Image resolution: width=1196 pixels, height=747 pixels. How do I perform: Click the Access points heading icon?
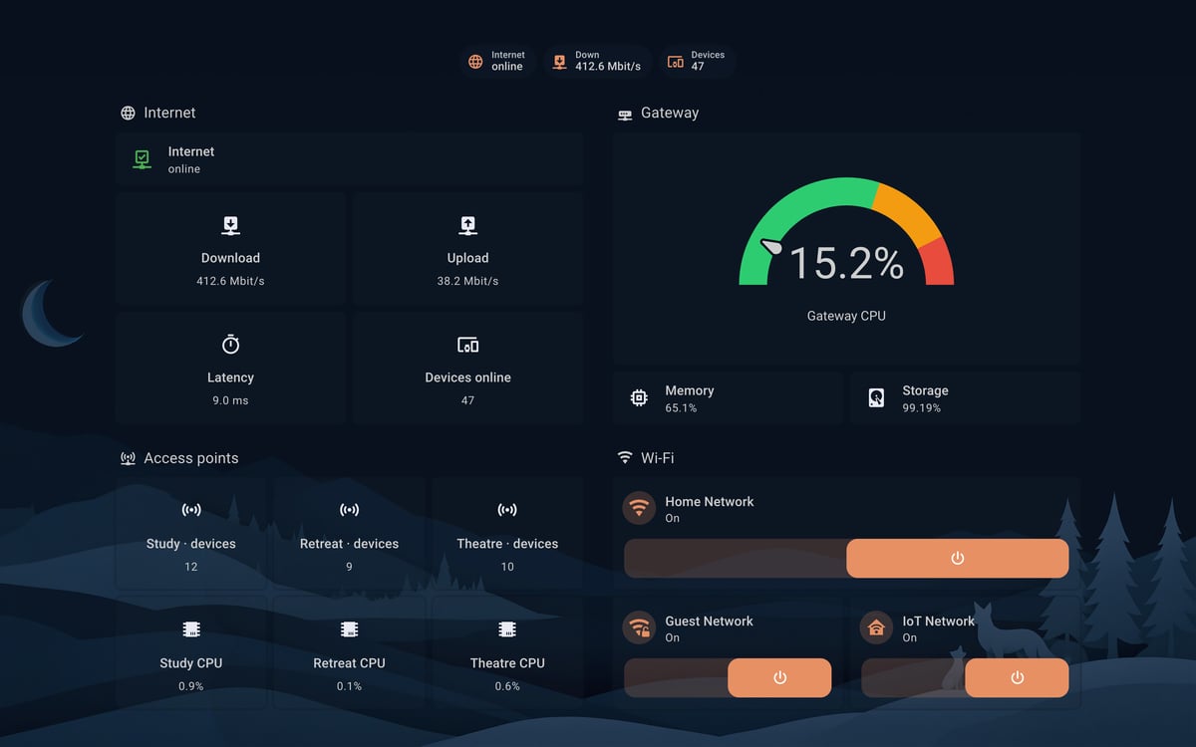[128, 458]
